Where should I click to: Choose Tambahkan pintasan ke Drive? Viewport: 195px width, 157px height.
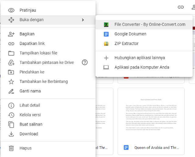point(48,63)
